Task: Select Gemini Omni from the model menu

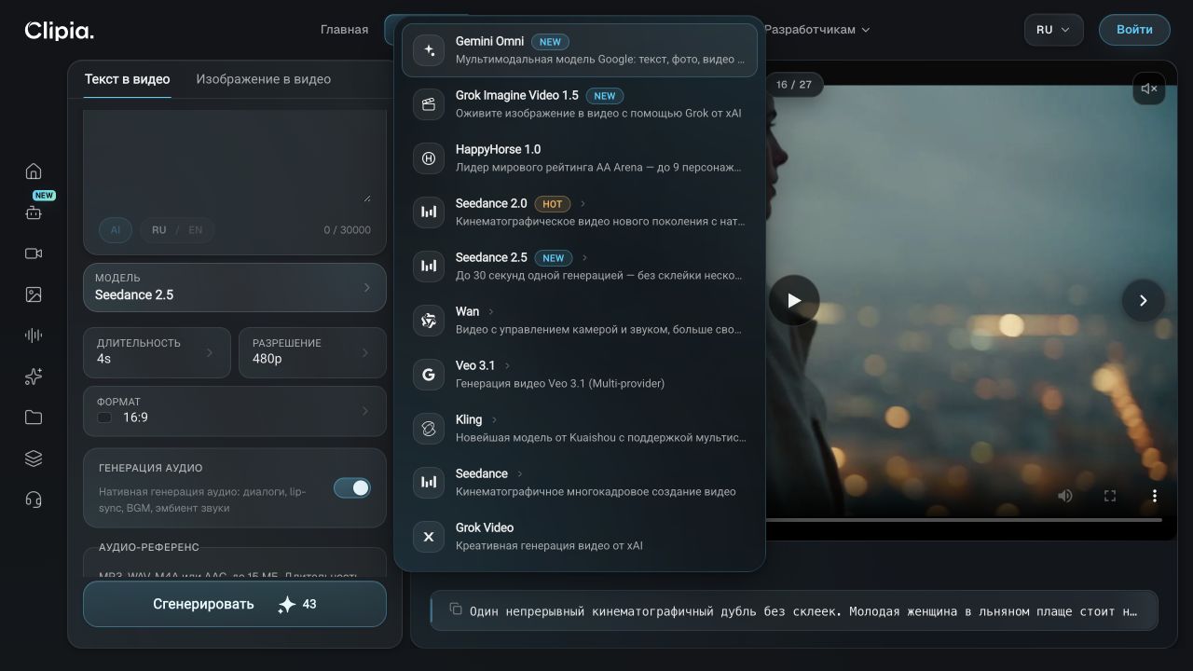Action: (x=580, y=50)
